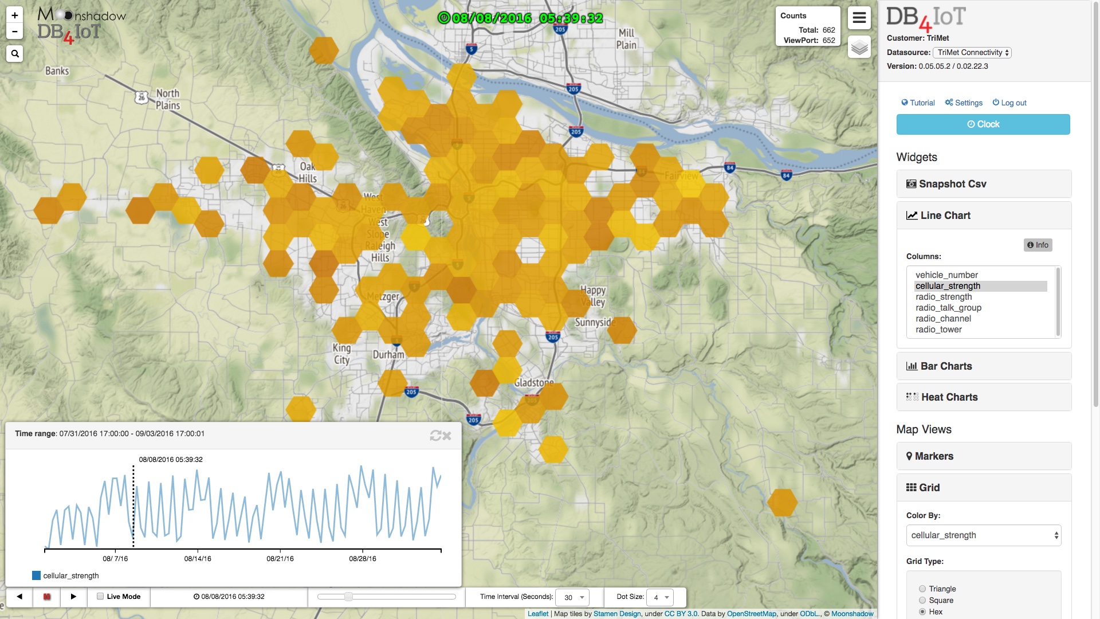Open the Time Interval seconds dropdown

[573, 597]
